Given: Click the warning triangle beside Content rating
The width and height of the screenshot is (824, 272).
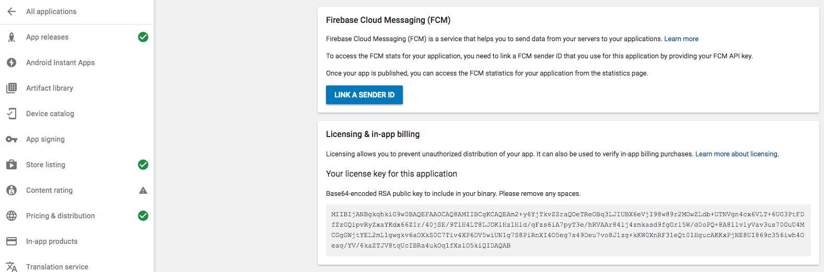Looking at the screenshot, I should (143, 191).
